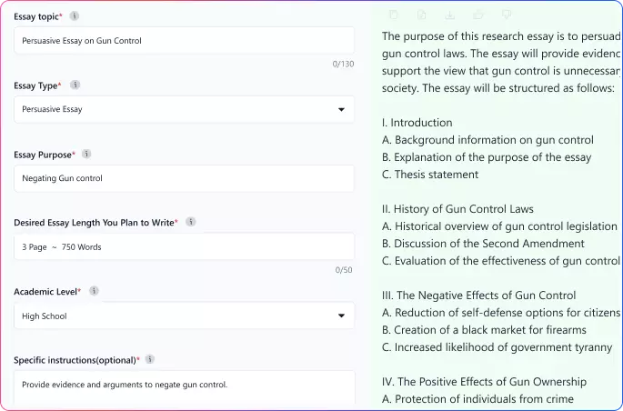Click the Essay Purpose text field

(x=184, y=178)
